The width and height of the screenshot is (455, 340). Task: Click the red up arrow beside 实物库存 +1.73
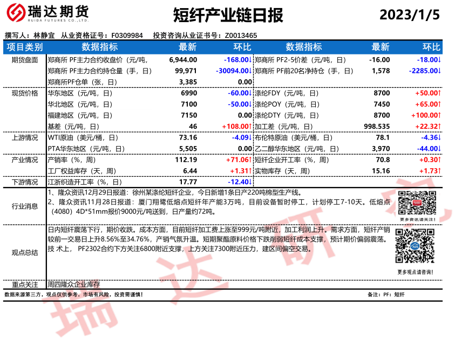point(439,171)
